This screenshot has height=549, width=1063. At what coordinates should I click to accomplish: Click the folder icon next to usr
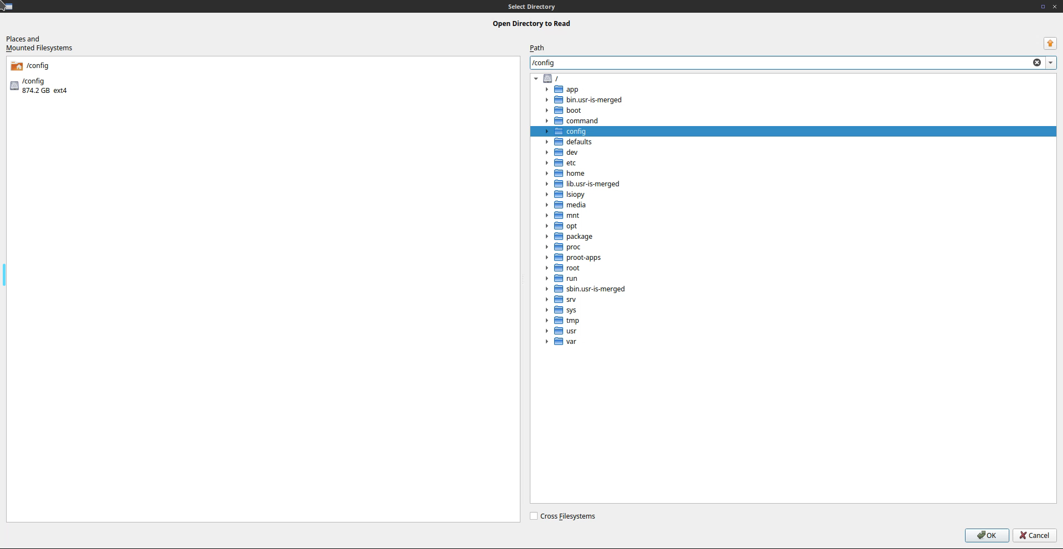coord(559,331)
